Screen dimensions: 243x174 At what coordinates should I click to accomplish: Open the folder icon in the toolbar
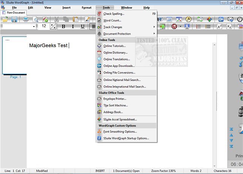5,19
